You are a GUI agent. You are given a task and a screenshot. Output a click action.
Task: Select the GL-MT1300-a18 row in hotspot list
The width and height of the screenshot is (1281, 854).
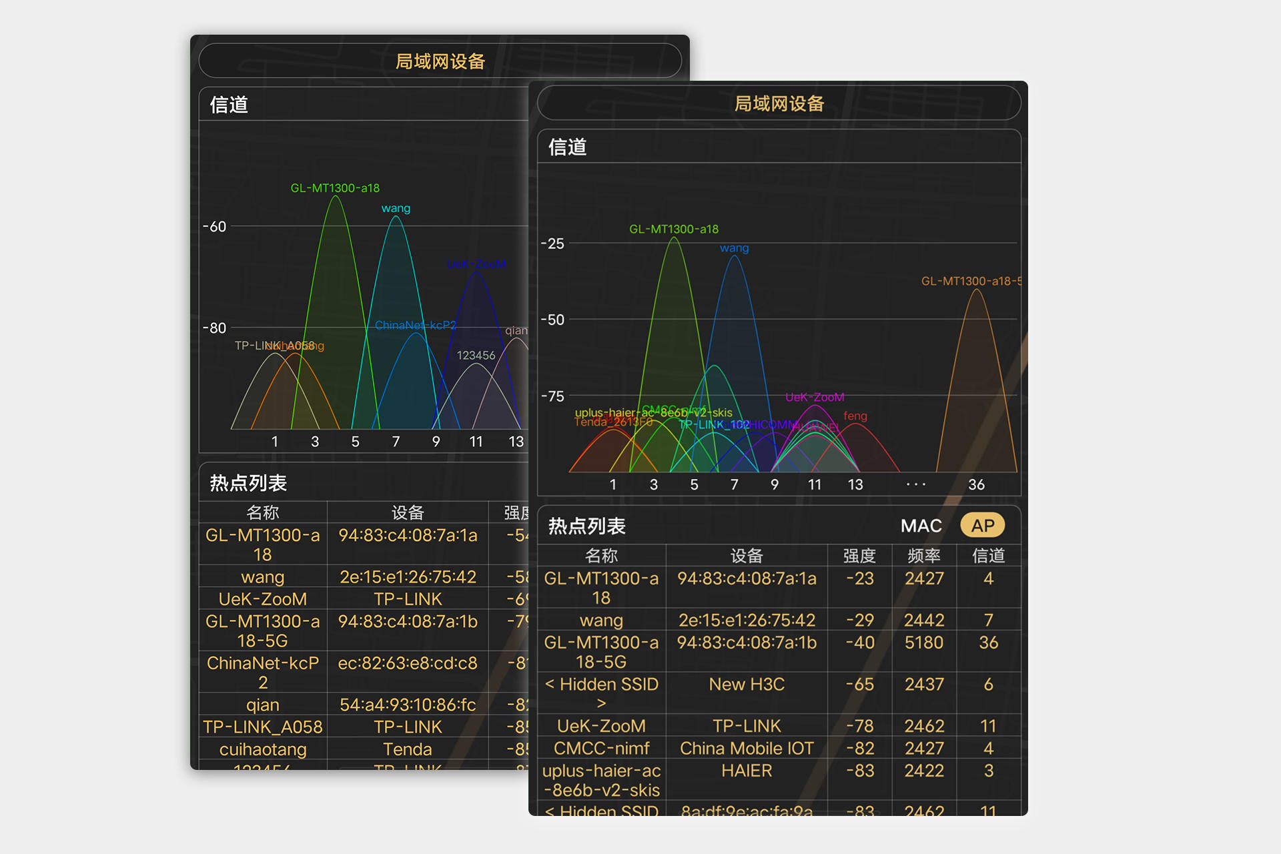600,587
